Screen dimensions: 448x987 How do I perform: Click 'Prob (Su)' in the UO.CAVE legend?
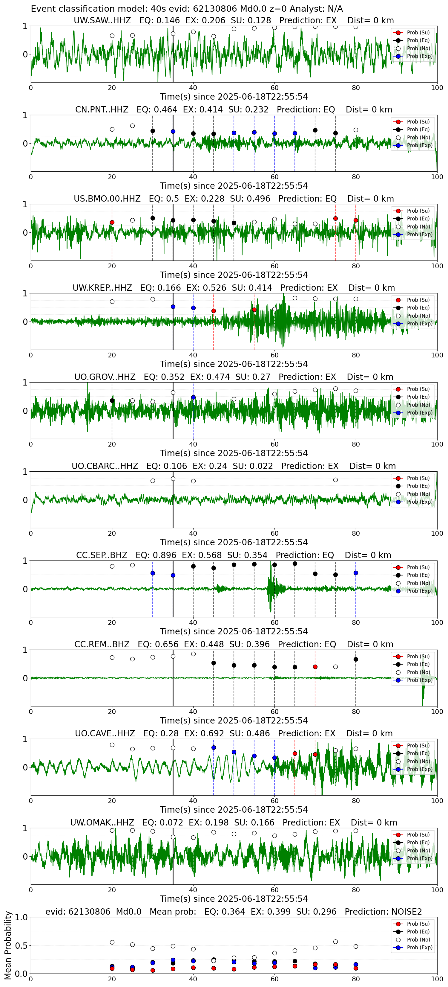[418, 745]
